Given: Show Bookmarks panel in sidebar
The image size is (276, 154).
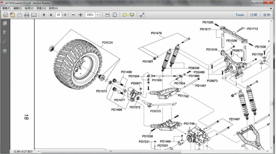Looking at the screenshot, I should coord(5,32).
